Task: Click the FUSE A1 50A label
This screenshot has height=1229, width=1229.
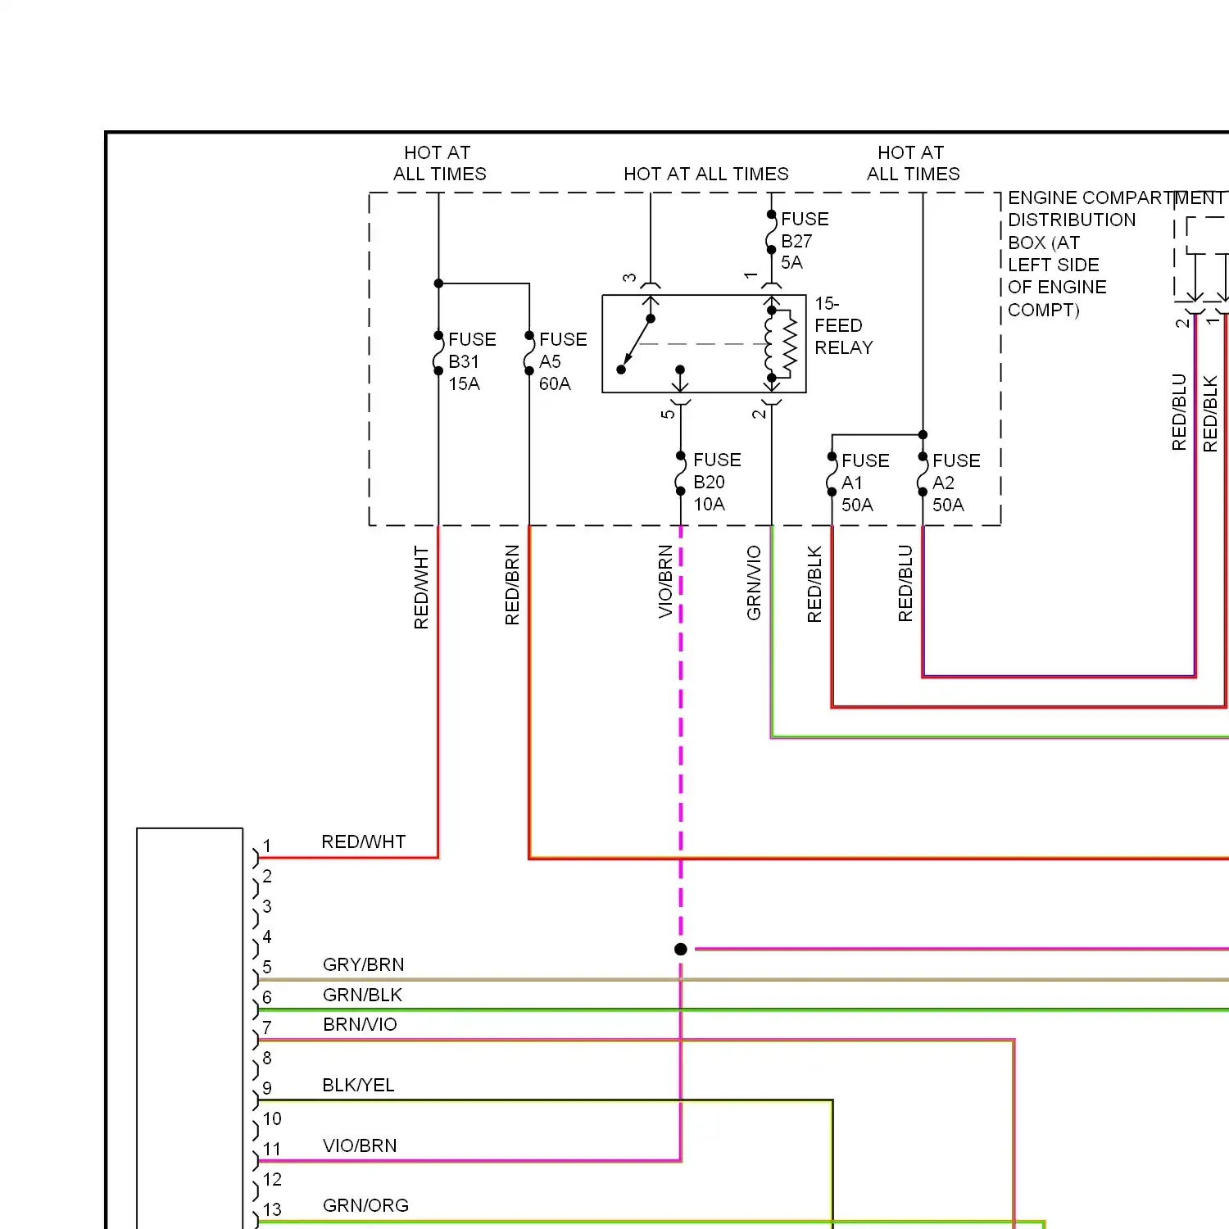Action: click(x=865, y=483)
